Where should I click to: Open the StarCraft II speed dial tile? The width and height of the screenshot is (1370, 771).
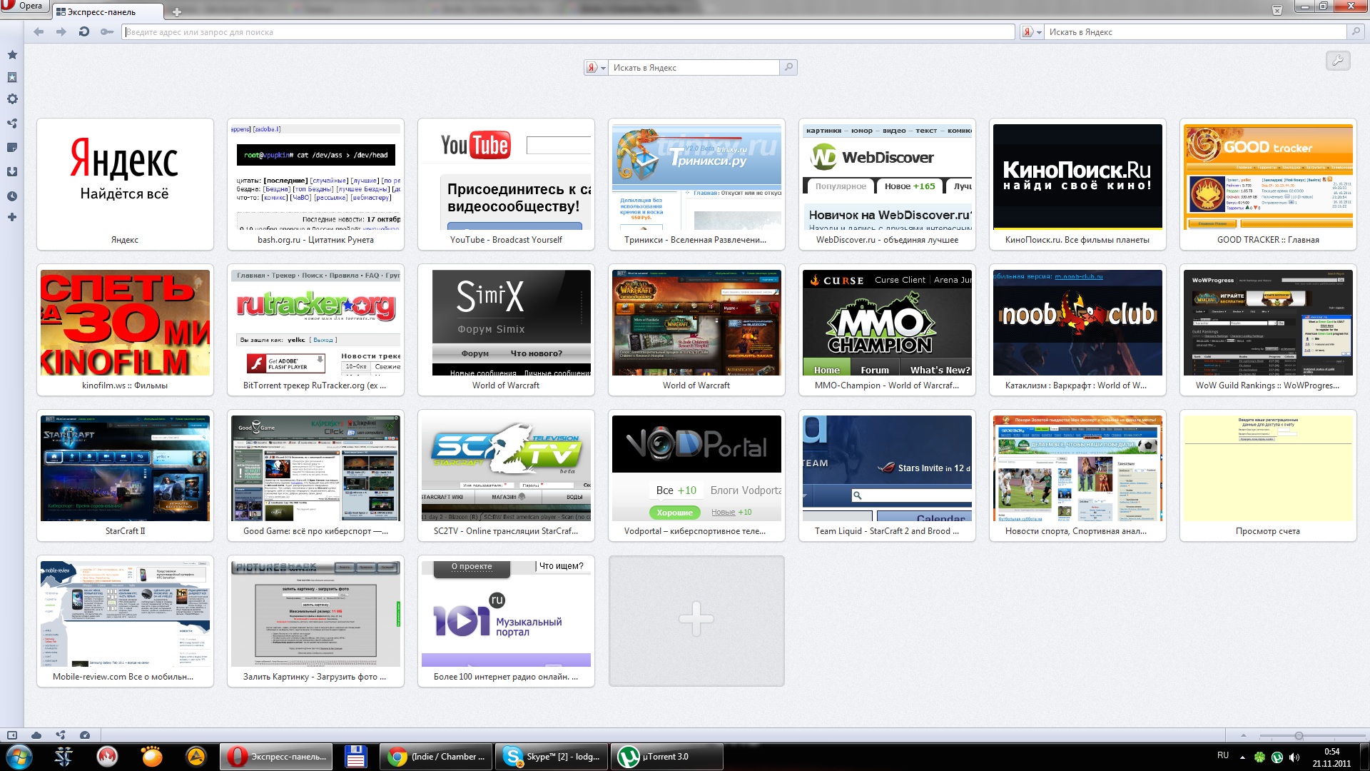coord(125,475)
